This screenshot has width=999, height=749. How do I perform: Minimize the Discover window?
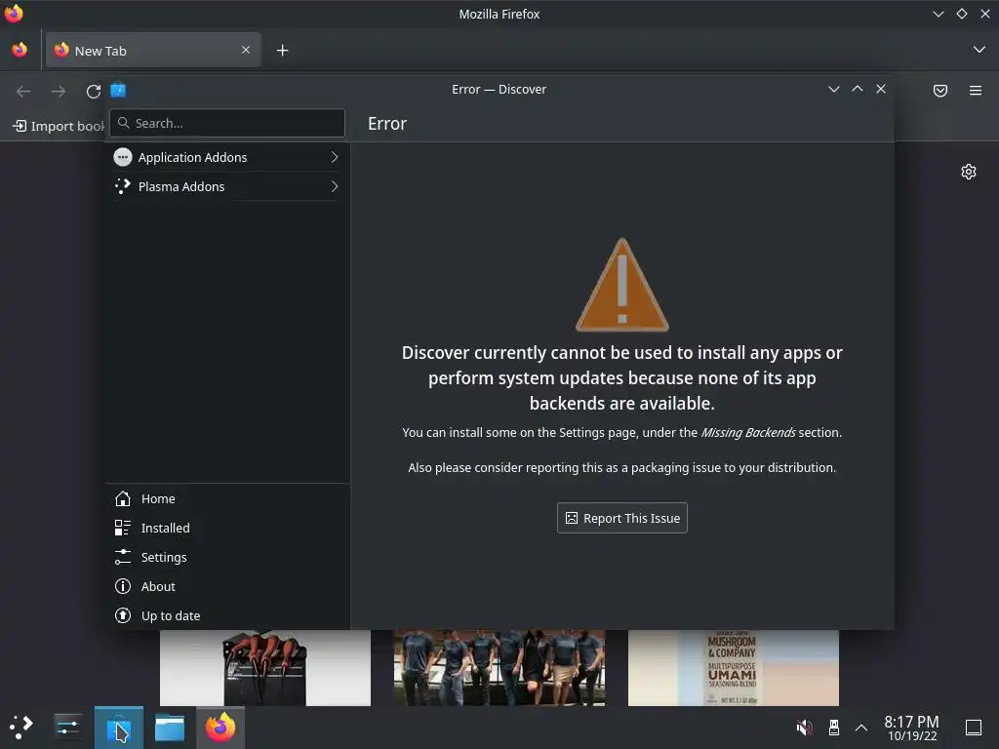click(x=833, y=89)
